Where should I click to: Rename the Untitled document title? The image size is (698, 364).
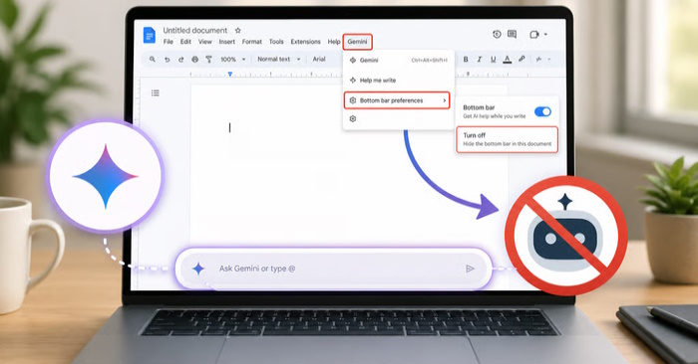(195, 30)
